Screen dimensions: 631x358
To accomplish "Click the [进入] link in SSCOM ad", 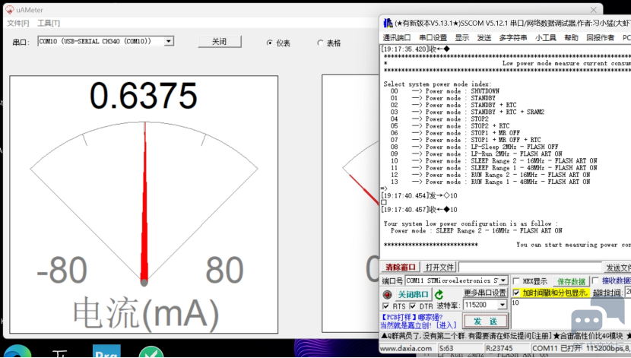I will click(446, 325).
